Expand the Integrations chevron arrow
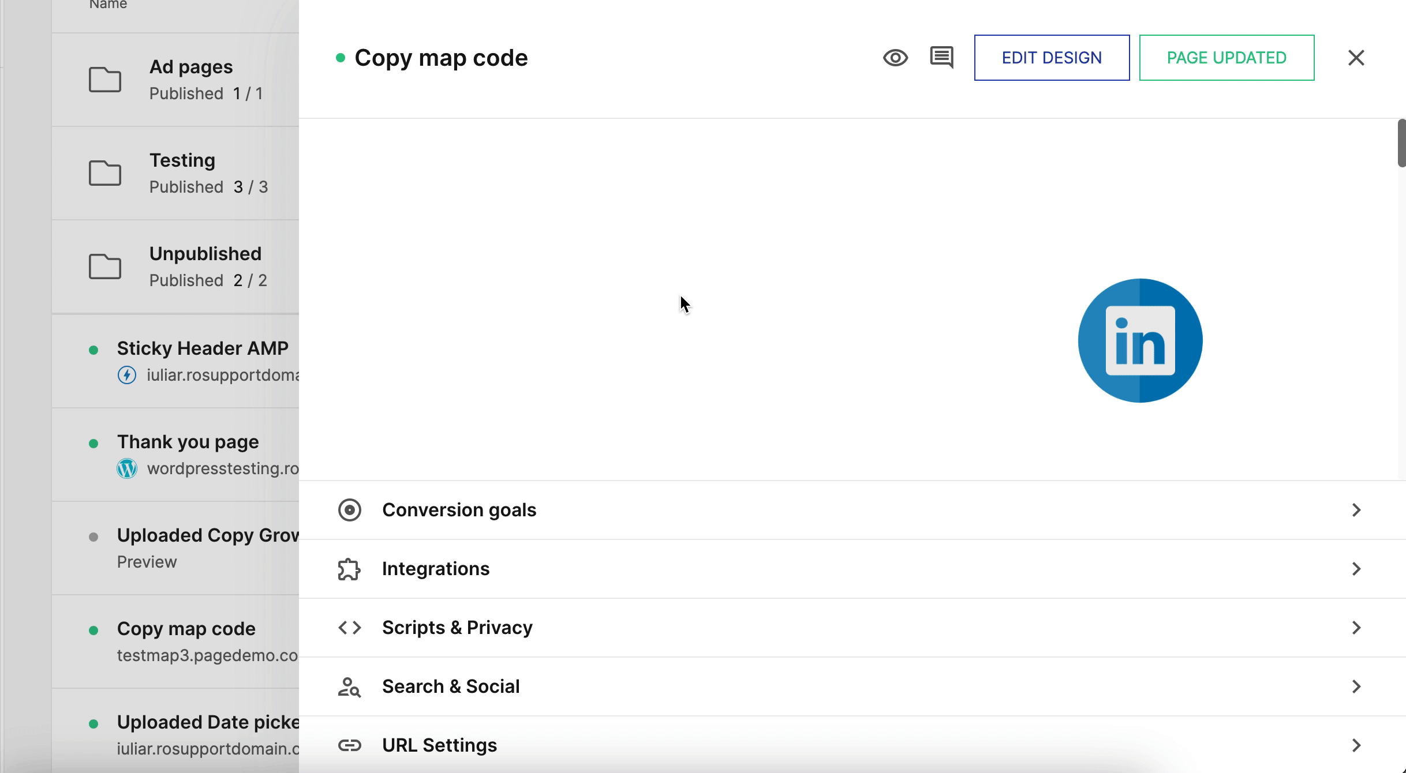The height and width of the screenshot is (773, 1406). [x=1356, y=569]
